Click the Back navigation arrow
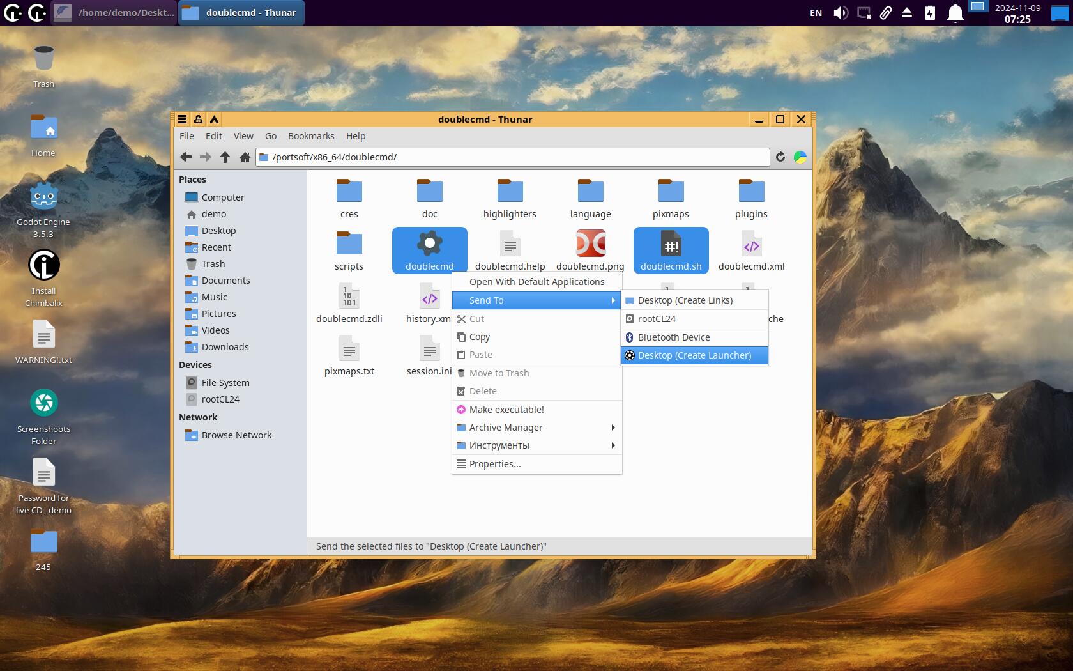This screenshot has width=1073, height=671. (186, 157)
